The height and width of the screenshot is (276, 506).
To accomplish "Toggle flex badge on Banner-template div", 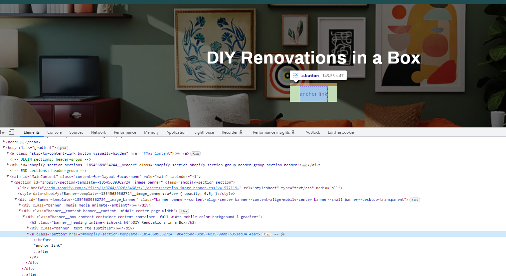I will 415,200.
